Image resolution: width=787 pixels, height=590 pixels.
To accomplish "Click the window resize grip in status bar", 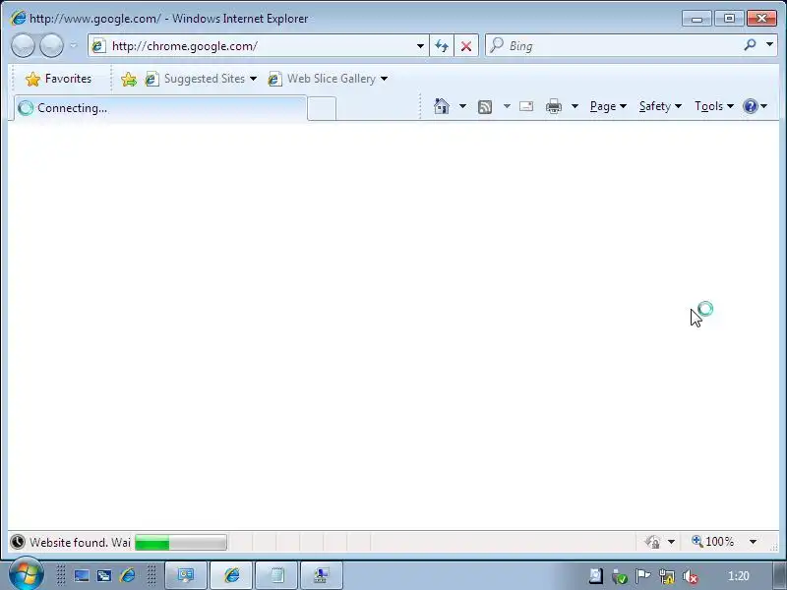I will tap(774, 546).
